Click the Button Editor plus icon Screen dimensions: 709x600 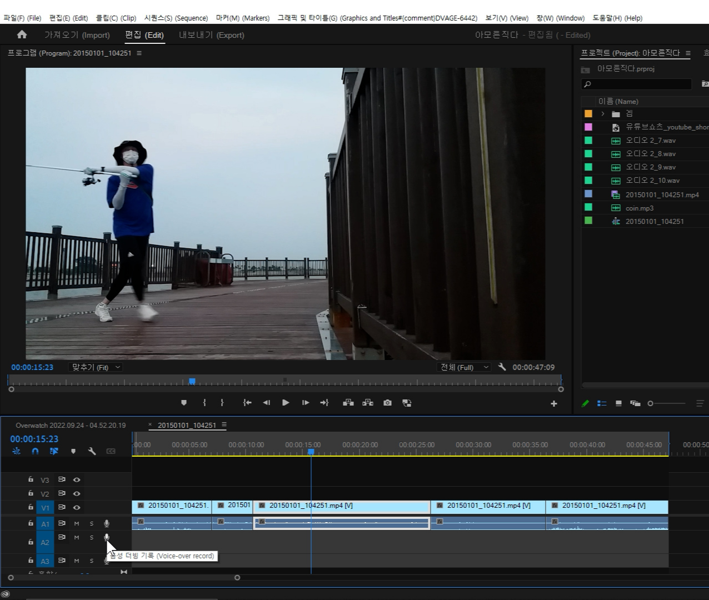tap(553, 404)
